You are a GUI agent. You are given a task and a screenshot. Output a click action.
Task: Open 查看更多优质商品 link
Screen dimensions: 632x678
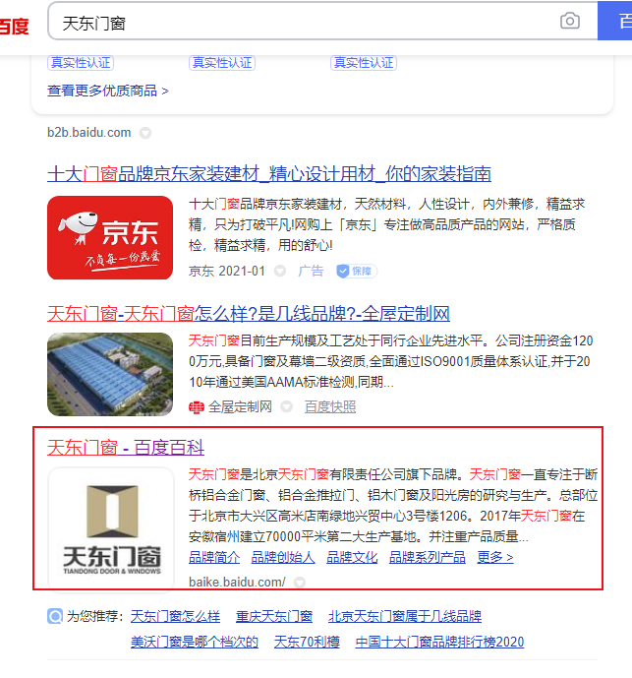(107, 91)
